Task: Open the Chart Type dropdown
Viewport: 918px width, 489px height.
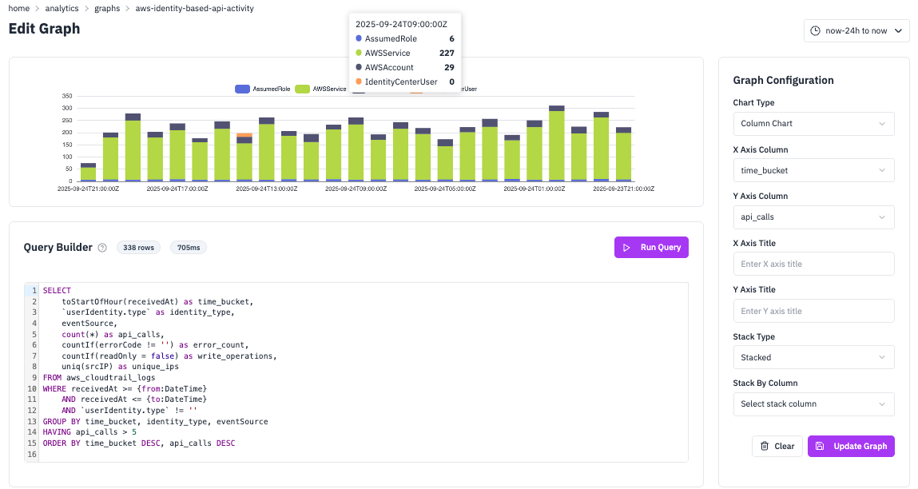Action: pos(813,123)
